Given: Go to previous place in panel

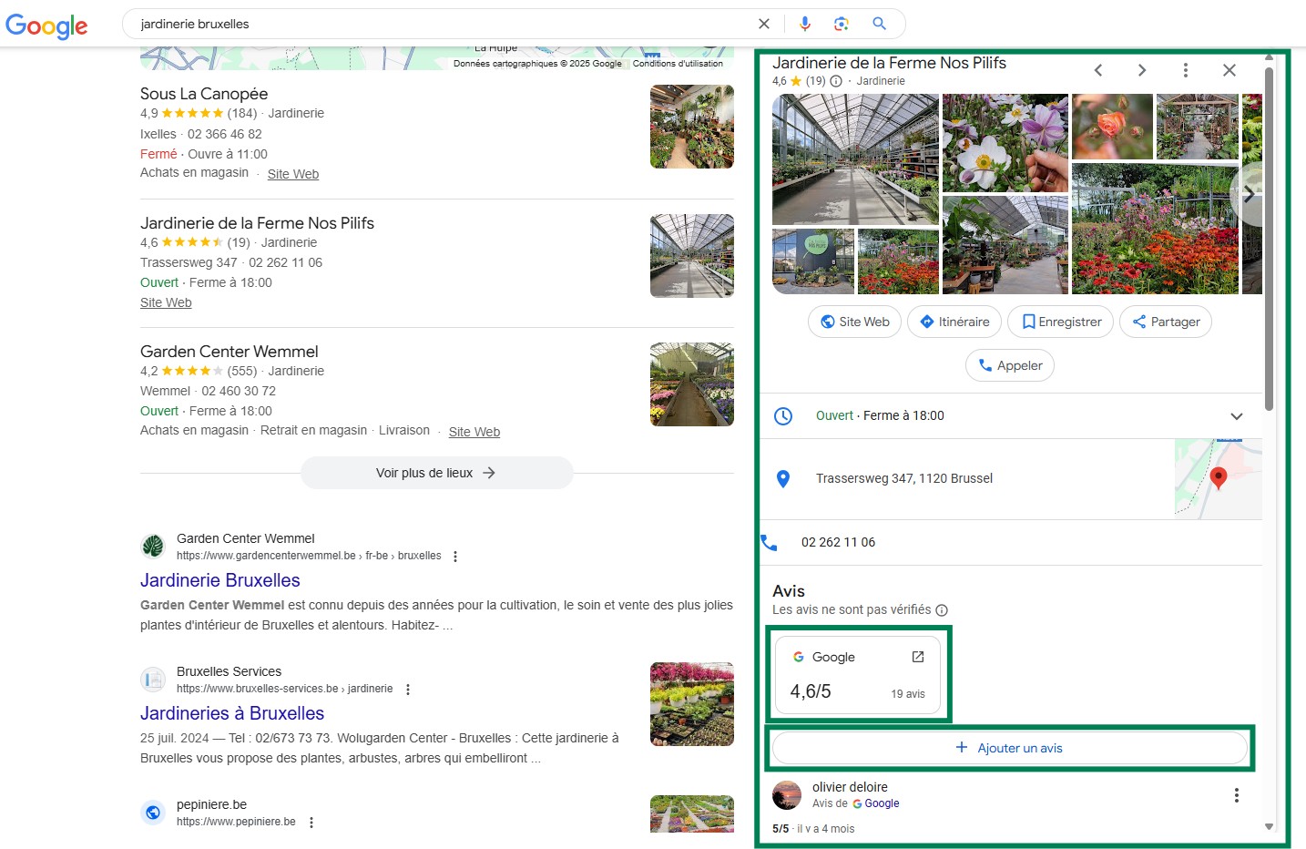Looking at the screenshot, I should click(1098, 70).
